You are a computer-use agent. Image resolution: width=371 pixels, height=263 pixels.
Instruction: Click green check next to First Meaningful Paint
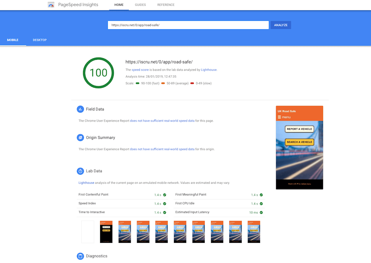[x=261, y=195]
